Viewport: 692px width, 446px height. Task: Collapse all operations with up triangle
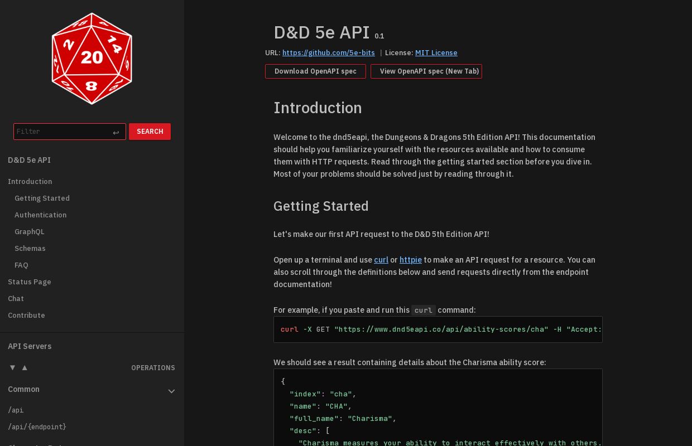(x=25, y=367)
